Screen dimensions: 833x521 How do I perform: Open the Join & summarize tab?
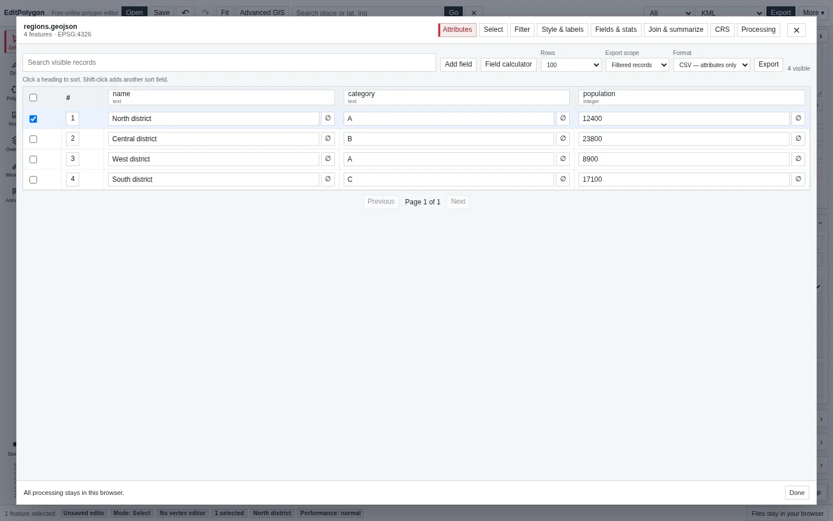(676, 30)
